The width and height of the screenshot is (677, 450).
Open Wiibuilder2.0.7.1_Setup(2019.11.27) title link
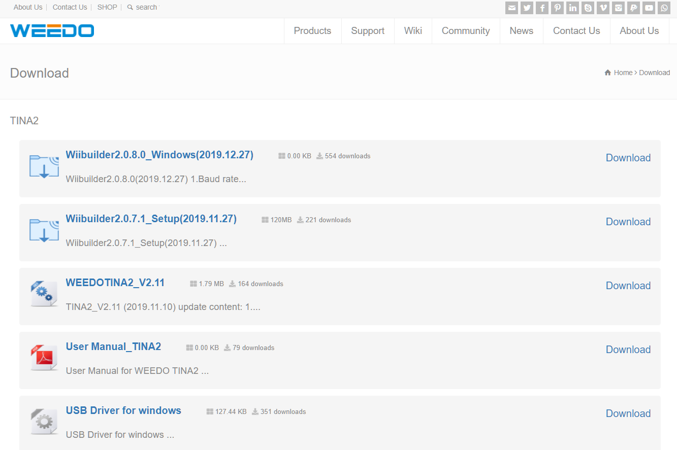(x=151, y=219)
